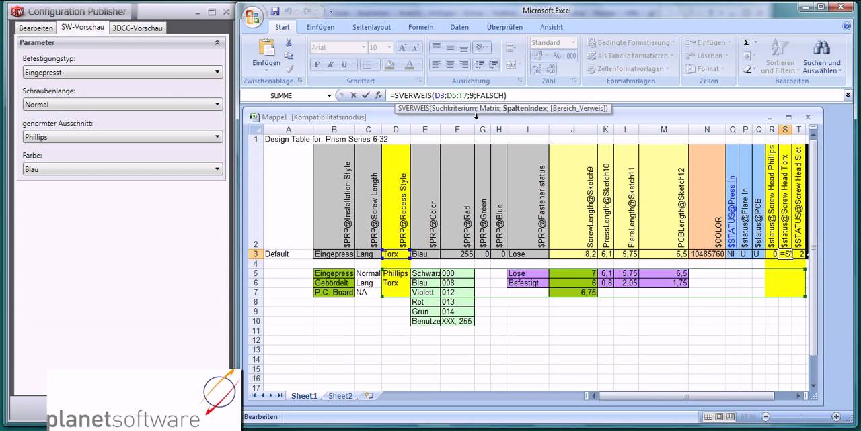Viewport: 861px width, 431px height.
Task: Toggle Underline (U) formatting
Action: (344, 64)
